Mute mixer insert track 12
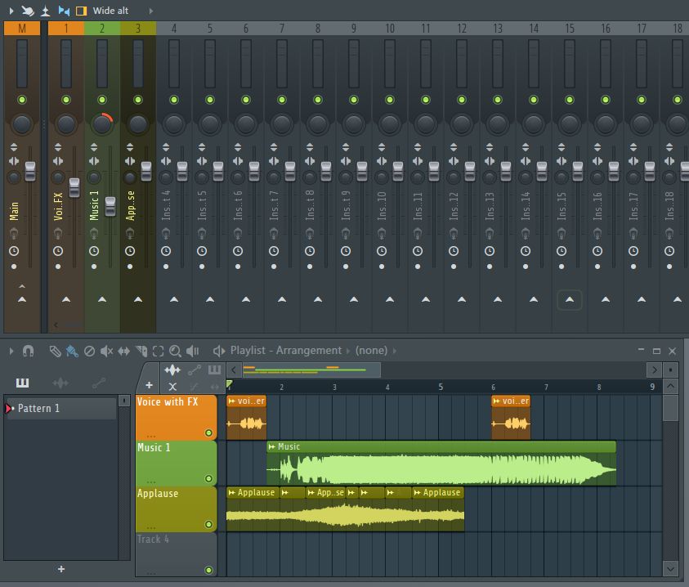This screenshot has width=689, height=587. (x=462, y=100)
